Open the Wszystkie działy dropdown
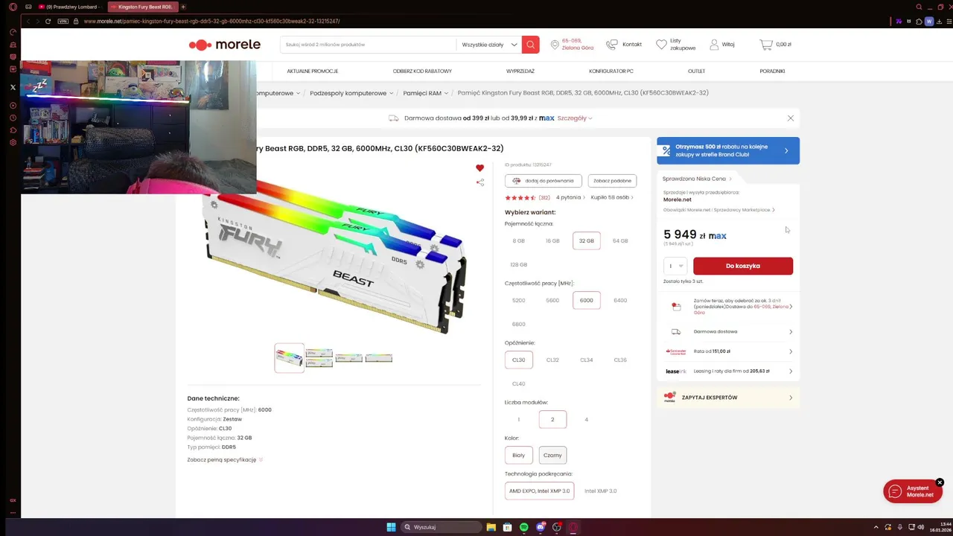The width and height of the screenshot is (953, 536). [x=489, y=45]
